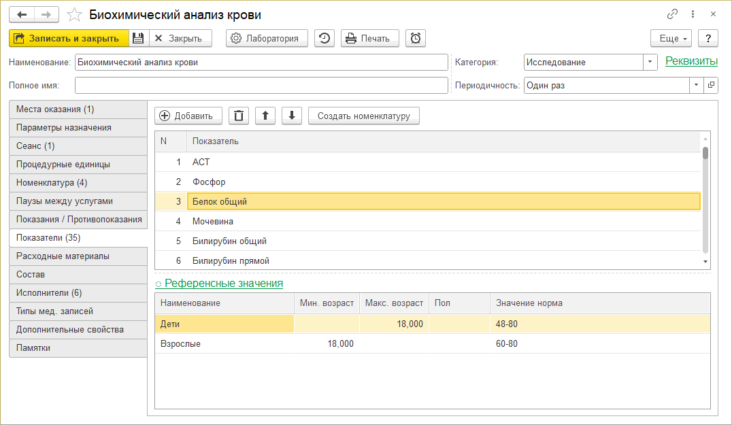This screenshot has width=732, height=425.
Task: Click the Полное имя input field
Action: pos(261,86)
